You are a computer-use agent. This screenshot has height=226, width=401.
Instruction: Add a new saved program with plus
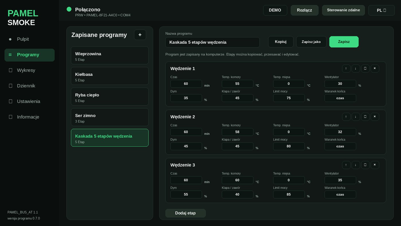tap(140, 35)
